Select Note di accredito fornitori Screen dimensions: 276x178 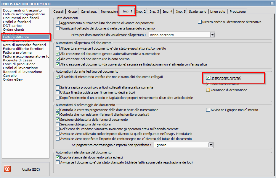tap(25, 45)
